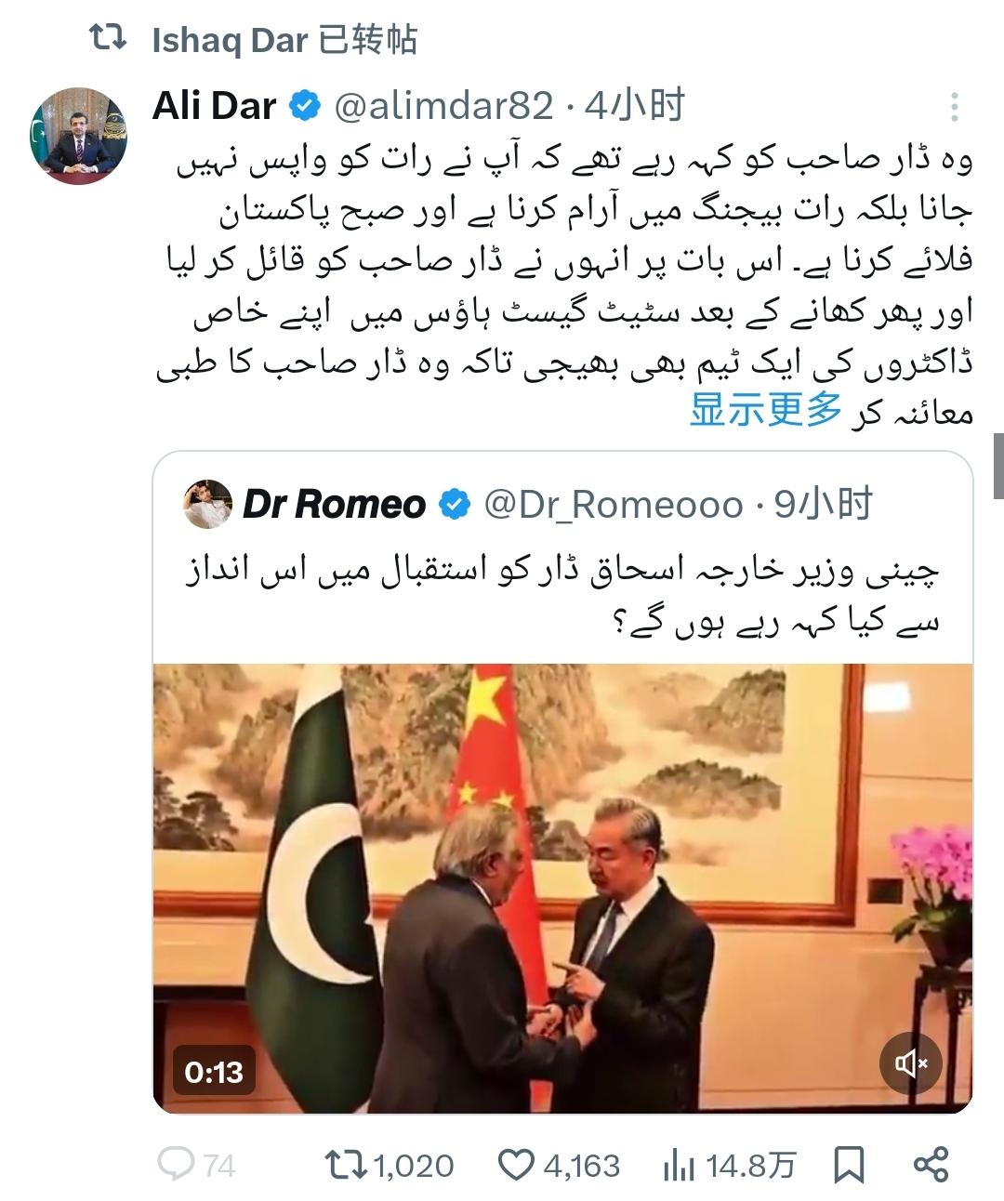Click Ali Dar's blue verified badge
Image resolution: width=1004 pixels, height=1201 pixels.
coord(305,107)
